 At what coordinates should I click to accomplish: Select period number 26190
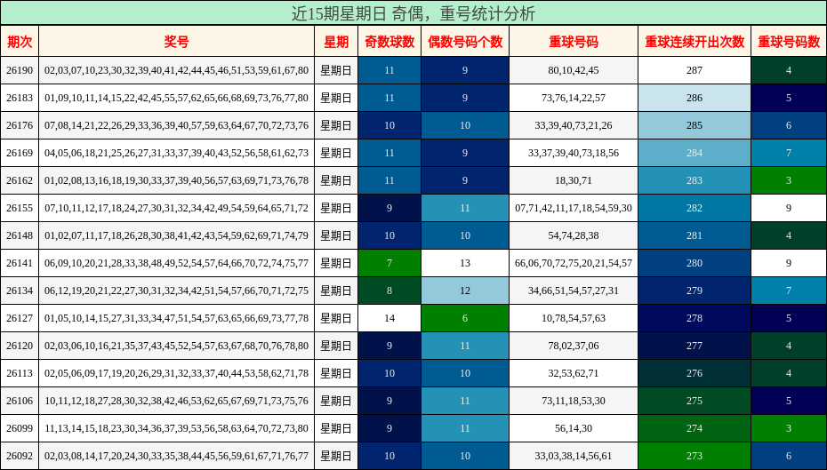(20, 70)
